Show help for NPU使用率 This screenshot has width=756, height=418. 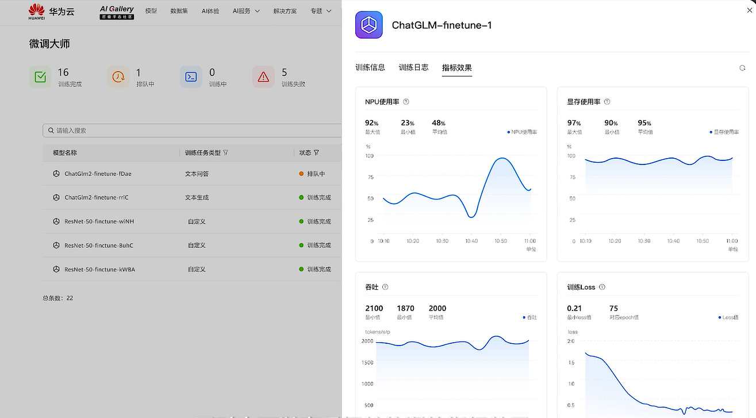pos(406,102)
